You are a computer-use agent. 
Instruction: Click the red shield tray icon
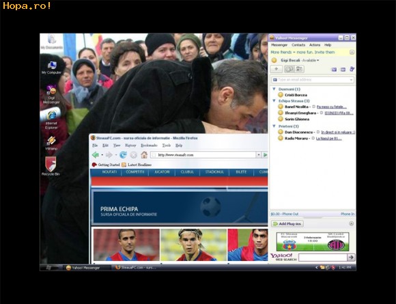[334, 267]
